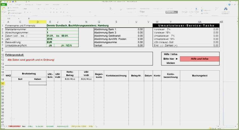Screen dimensions: 239x130
Task: Click the Einfügen cells button
Action: [x=185, y=10]
